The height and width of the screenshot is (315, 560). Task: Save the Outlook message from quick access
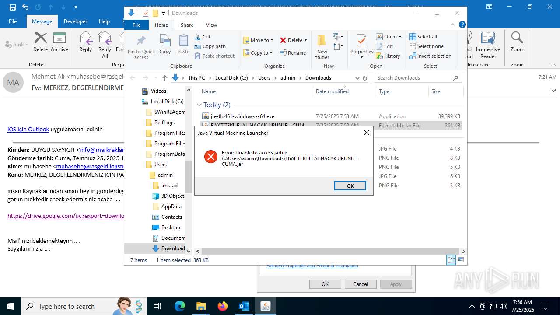[x=12, y=7]
